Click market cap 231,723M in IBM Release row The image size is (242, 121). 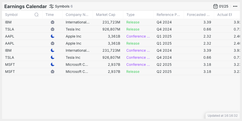click(x=111, y=22)
